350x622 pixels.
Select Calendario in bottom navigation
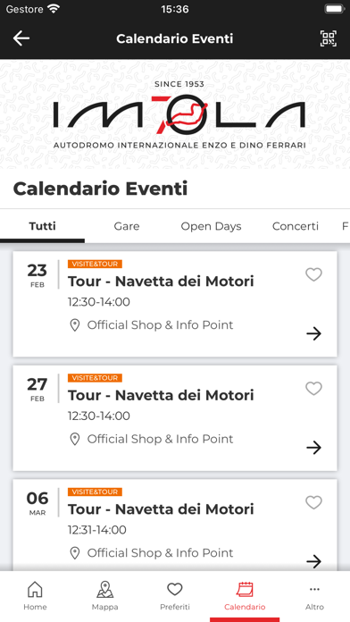click(245, 596)
